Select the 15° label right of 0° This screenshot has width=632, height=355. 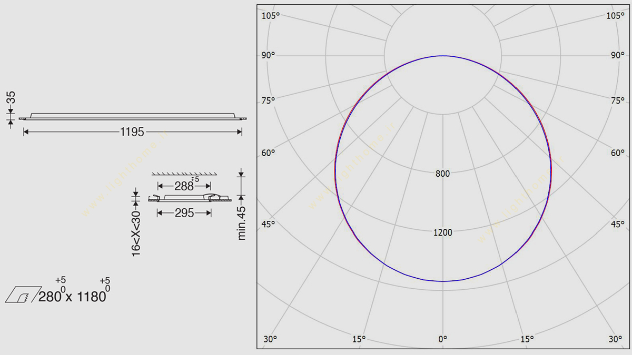[x=528, y=339]
